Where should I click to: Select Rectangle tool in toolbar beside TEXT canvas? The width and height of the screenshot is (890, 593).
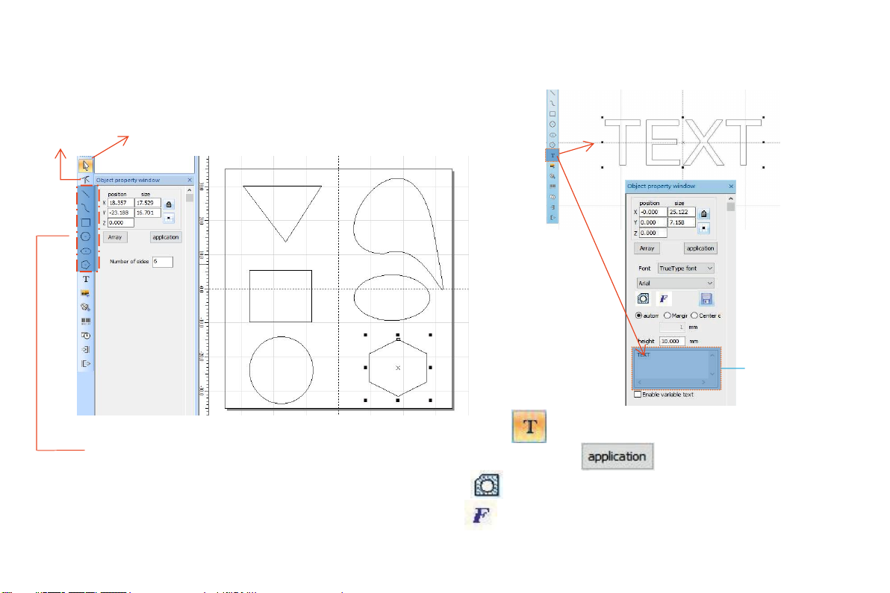pyautogui.click(x=553, y=114)
